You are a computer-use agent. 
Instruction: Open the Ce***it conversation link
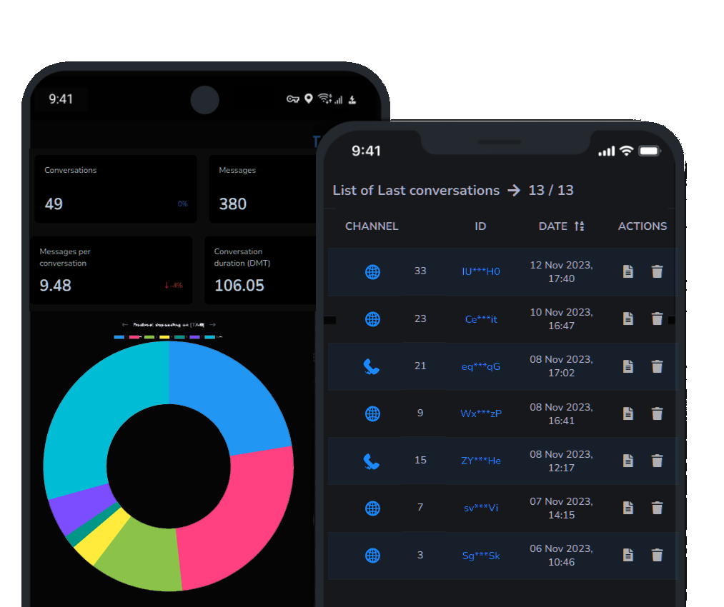(480, 318)
